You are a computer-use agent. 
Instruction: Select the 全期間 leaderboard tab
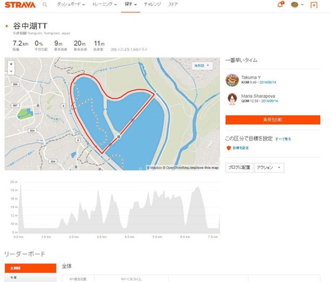click(30, 268)
